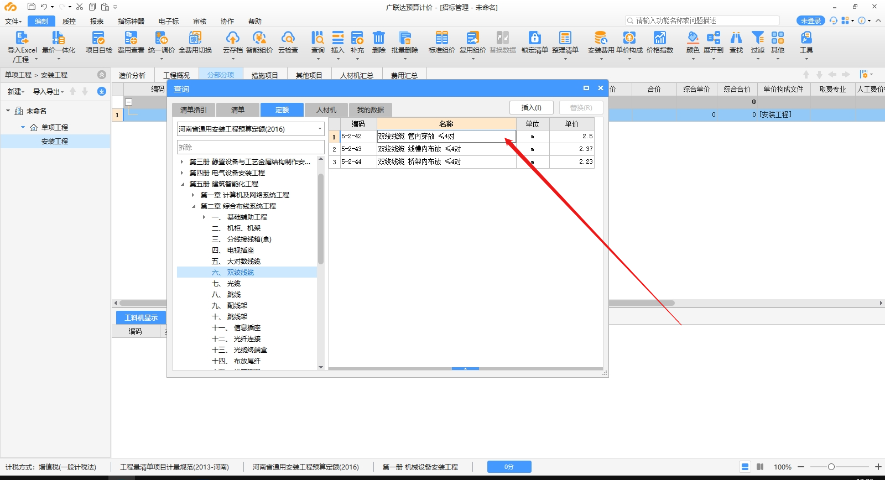The height and width of the screenshot is (480, 885).
Task: Click the 标准组价 icon
Action: click(x=441, y=38)
